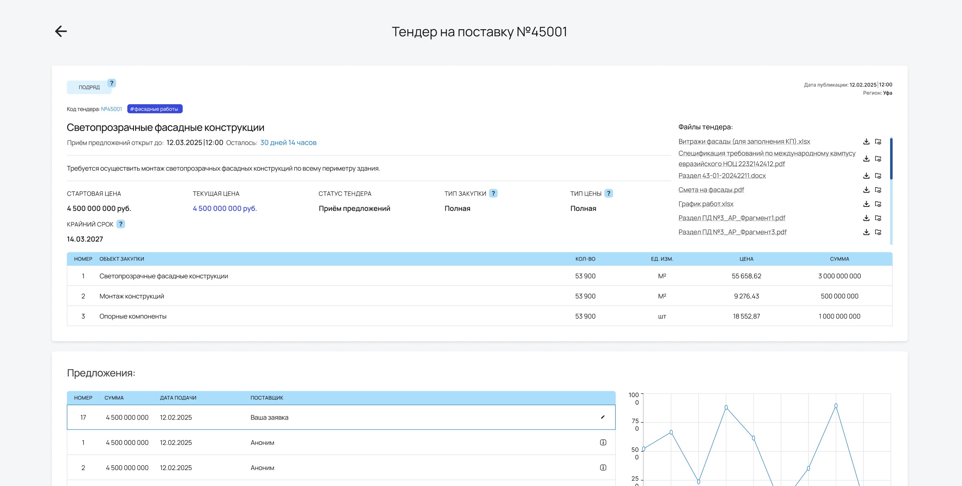Click help icon beside ТИП ЗАКУПКИ
962x486 pixels.
click(x=493, y=194)
